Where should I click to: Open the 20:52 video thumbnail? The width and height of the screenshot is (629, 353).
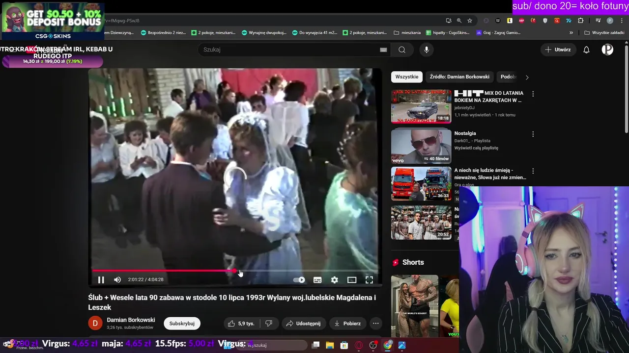[421, 222]
